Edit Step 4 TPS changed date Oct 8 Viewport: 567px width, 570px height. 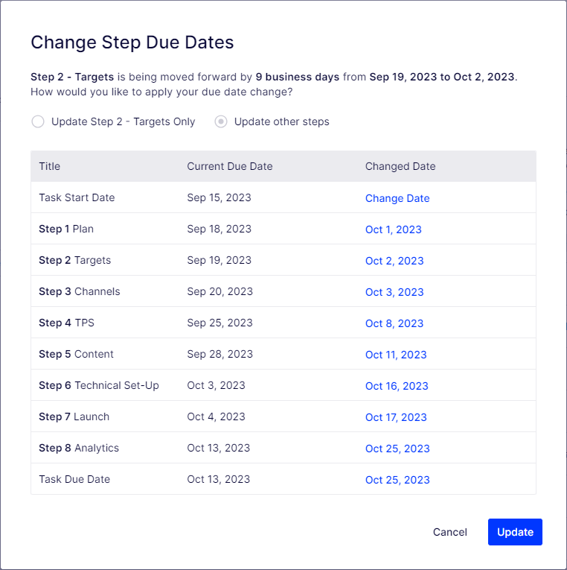pyautogui.click(x=394, y=323)
